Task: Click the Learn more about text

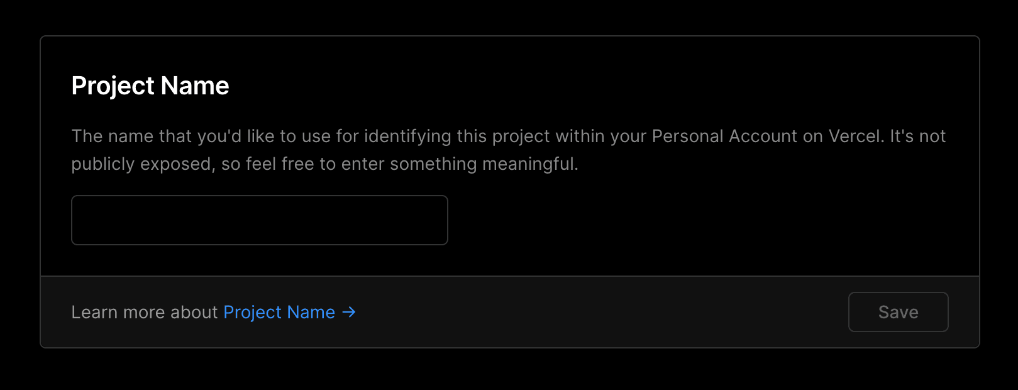Action: click(145, 312)
